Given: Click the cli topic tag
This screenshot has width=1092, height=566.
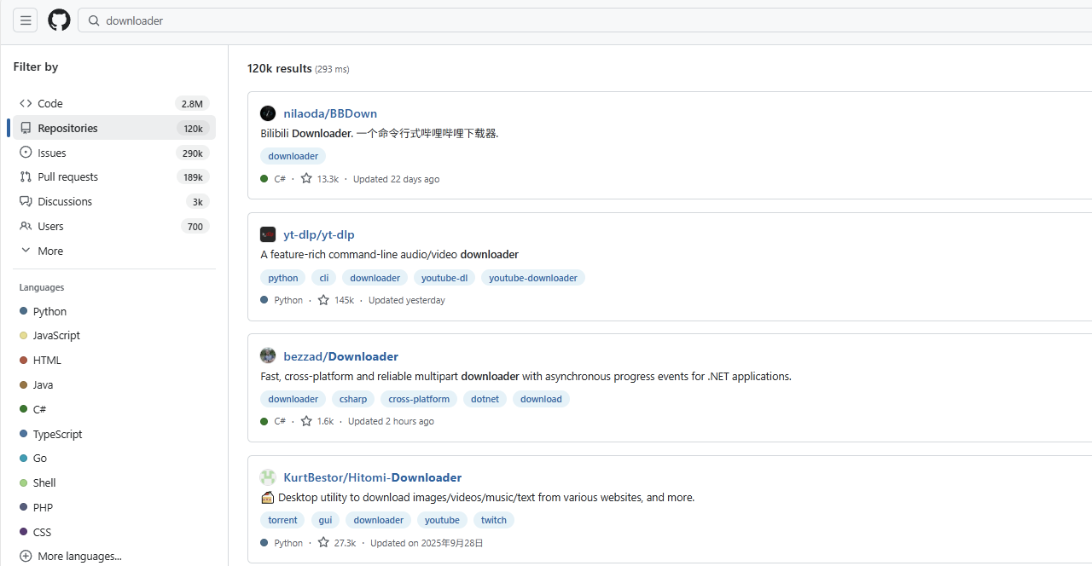Looking at the screenshot, I should (324, 278).
